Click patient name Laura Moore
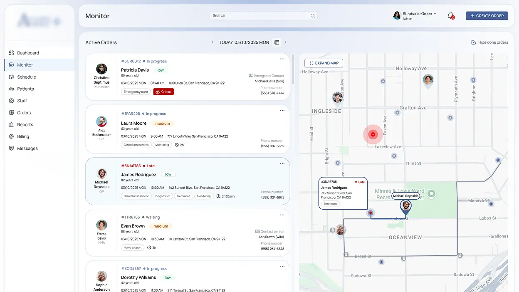 134,123
